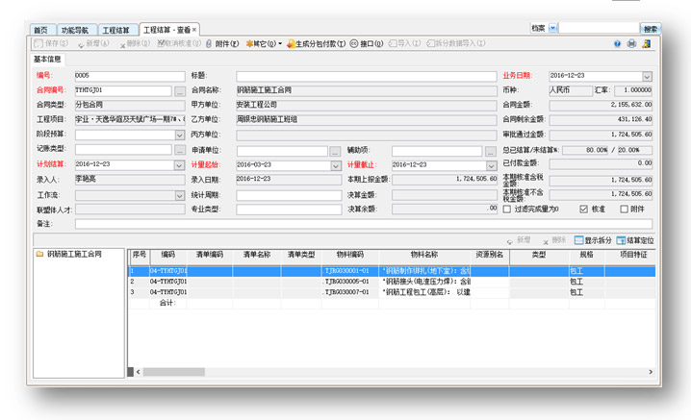Close the 工程结算 - 查看 tab
The image size is (691, 420).
[x=194, y=30]
